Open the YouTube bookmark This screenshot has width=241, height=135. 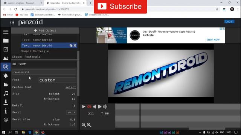tap(22, 15)
